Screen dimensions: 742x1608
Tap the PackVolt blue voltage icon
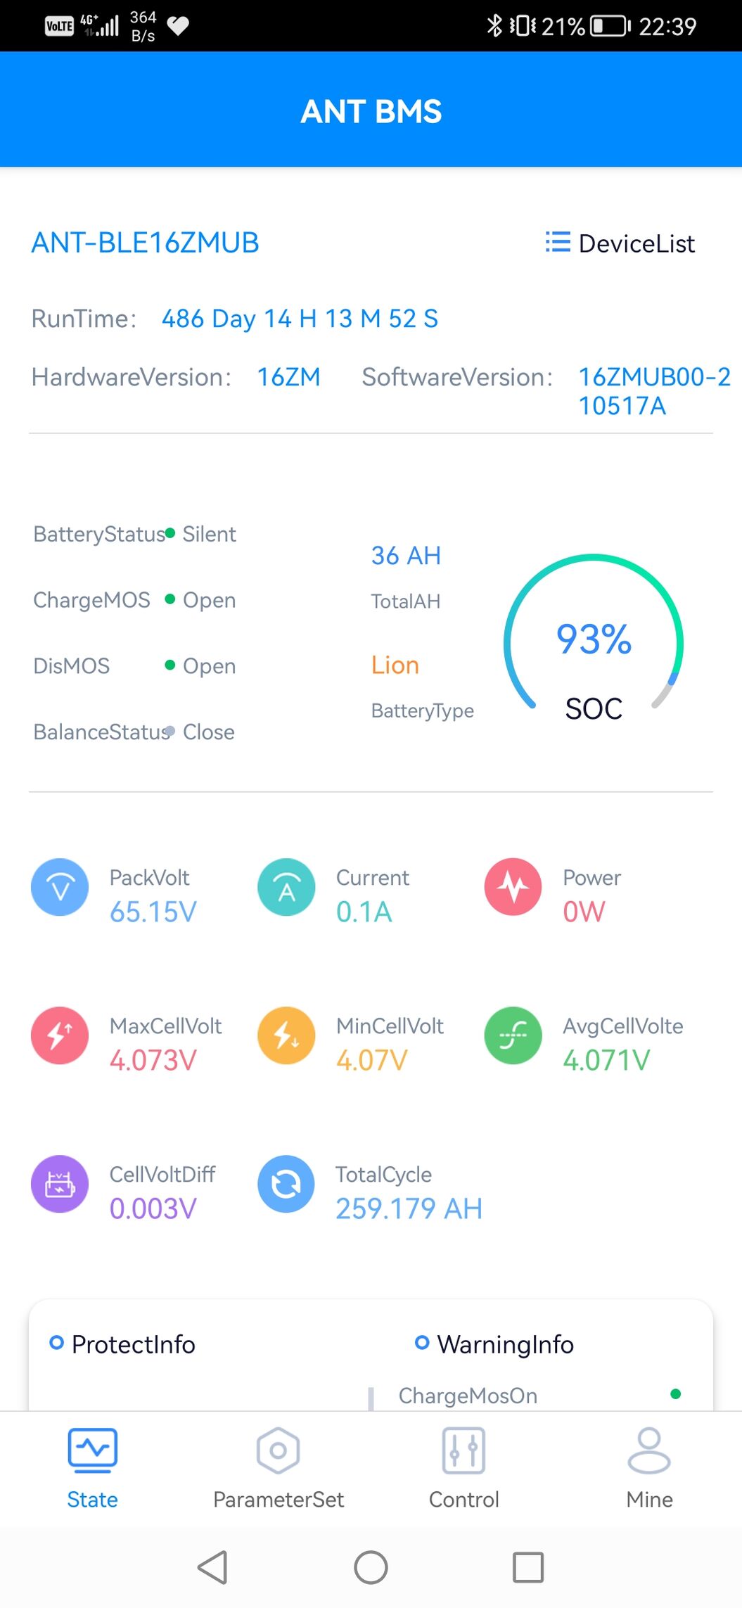(x=60, y=887)
